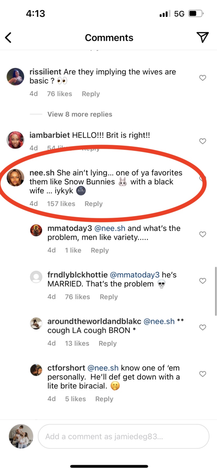Open the @mmatoday3 mention link
This screenshot has width=217, height=469.
point(134,275)
